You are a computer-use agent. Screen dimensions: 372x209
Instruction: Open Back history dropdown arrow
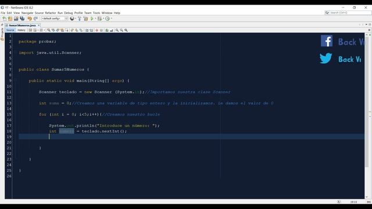tap(38, 30)
